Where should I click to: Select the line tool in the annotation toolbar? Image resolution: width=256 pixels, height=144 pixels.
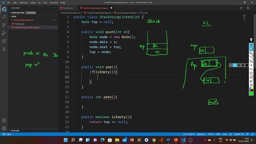251,57
